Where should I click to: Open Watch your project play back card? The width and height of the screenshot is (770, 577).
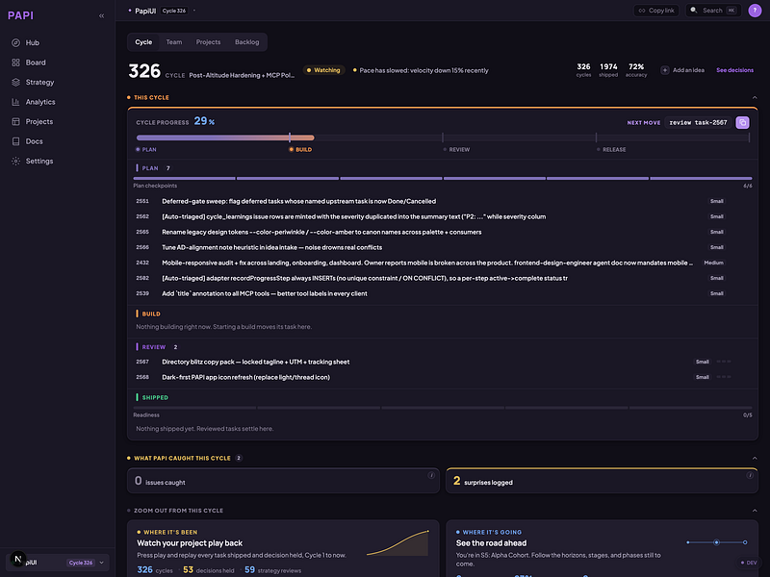point(283,548)
